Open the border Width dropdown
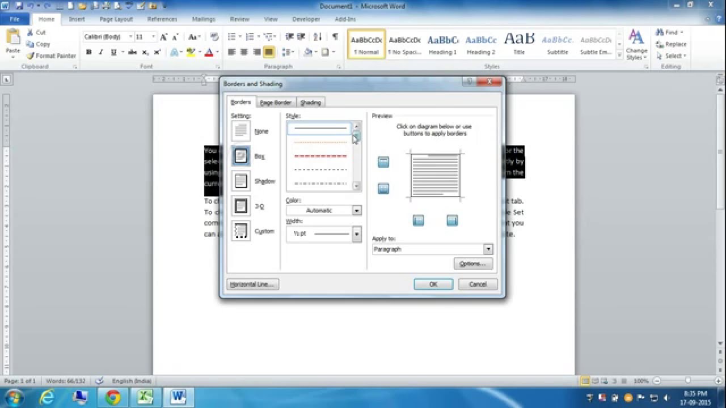This screenshot has height=408, width=726. pos(357,233)
